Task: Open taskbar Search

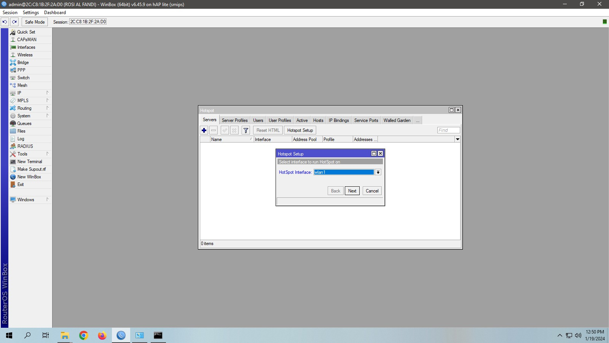Action: (x=27, y=335)
